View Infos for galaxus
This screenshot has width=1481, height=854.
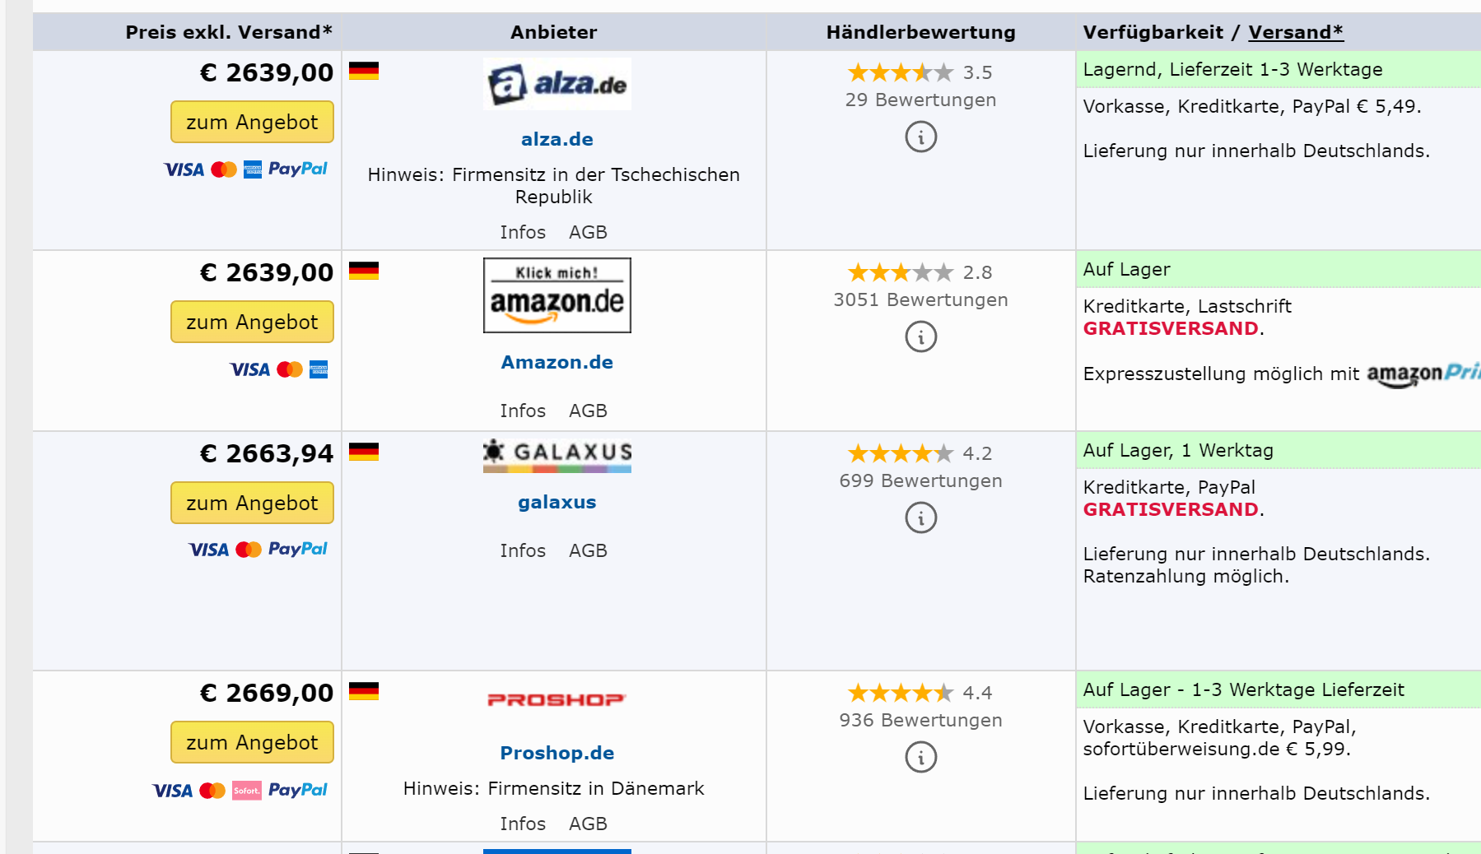tap(523, 550)
